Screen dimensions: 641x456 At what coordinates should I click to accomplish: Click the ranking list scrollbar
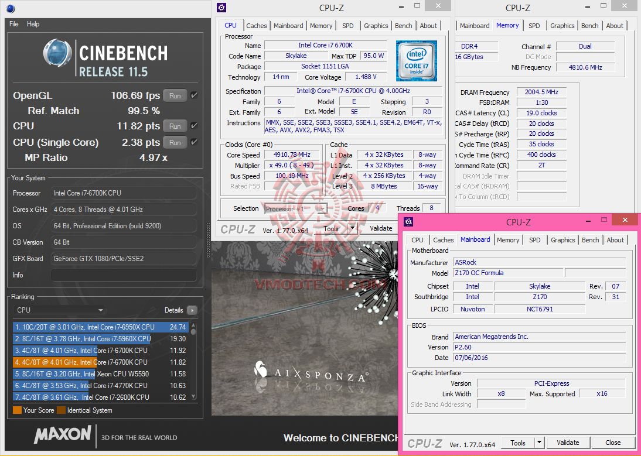click(193, 361)
